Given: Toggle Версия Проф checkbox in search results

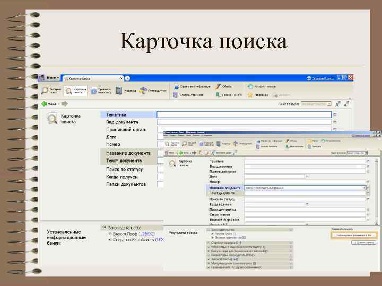Looking at the screenshot, I should pos(213,234).
